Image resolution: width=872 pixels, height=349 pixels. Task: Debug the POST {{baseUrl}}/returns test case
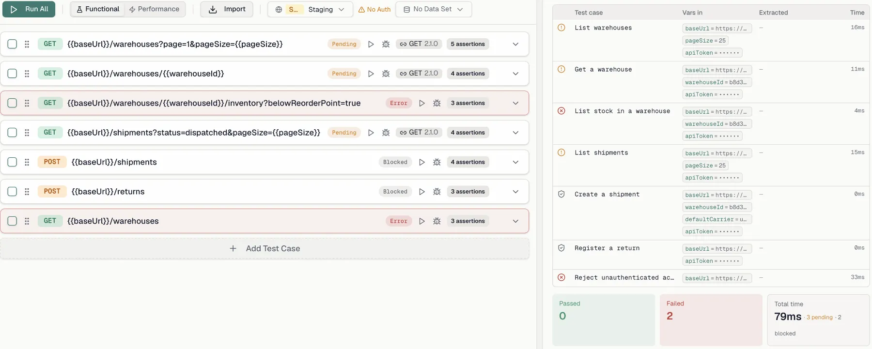(x=437, y=192)
